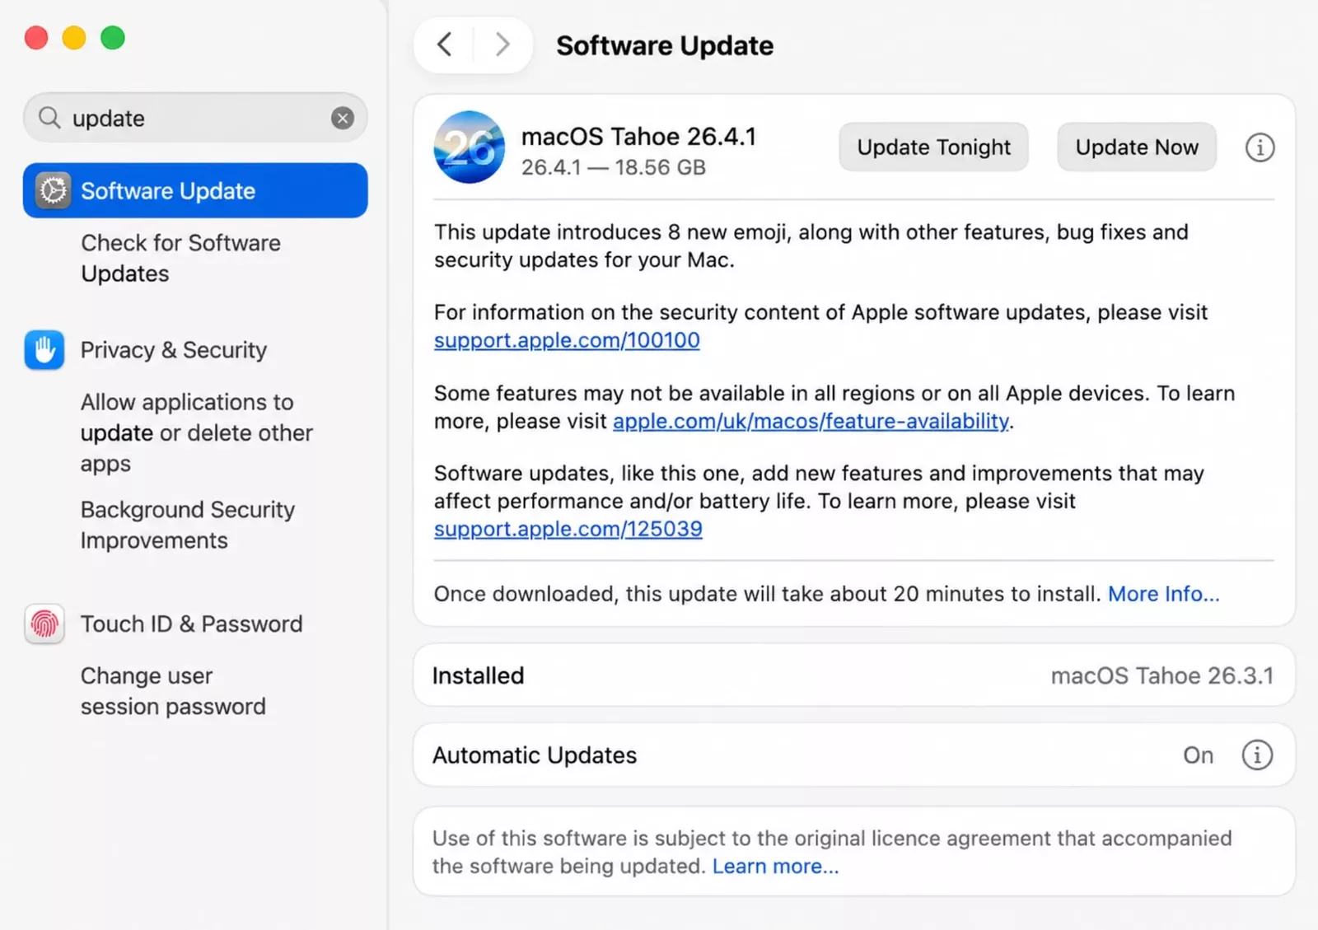
Task: Click the macOS Tahoe 26 logo icon
Action: [x=470, y=147]
